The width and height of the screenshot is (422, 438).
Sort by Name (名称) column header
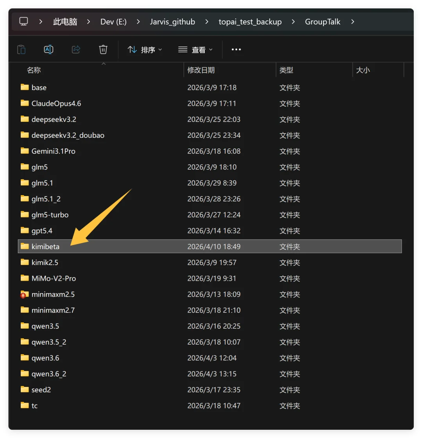(34, 70)
